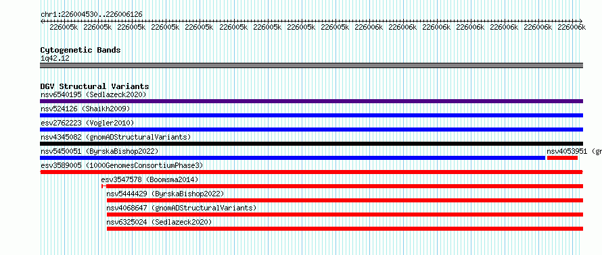The width and height of the screenshot is (602, 255).
Task: Click the red nsv4068647 variant bar
Action: [345, 215]
